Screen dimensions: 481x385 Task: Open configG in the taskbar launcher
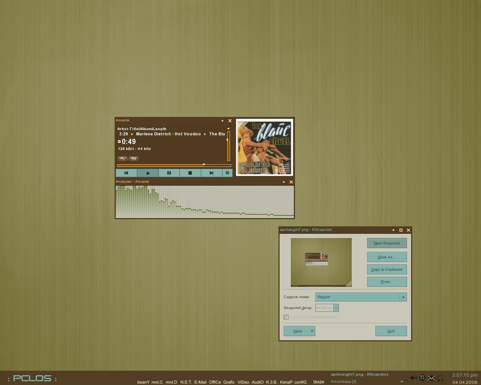(x=300, y=382)
